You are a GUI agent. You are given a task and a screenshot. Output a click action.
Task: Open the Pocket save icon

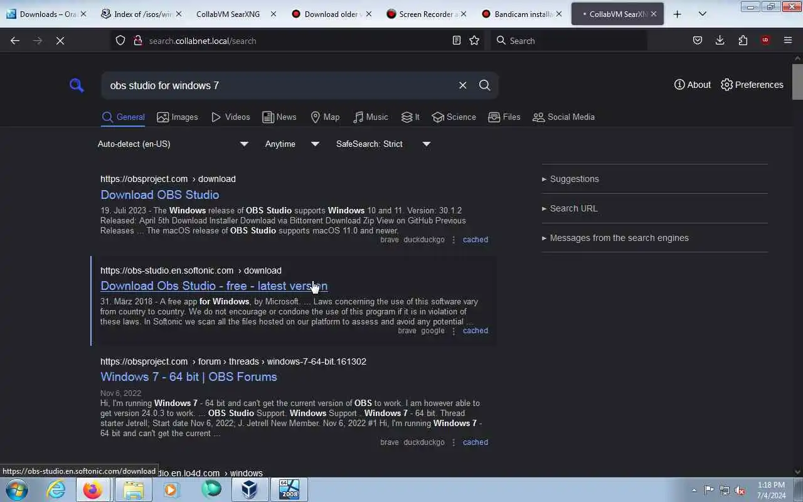click(x=698, y=40)
